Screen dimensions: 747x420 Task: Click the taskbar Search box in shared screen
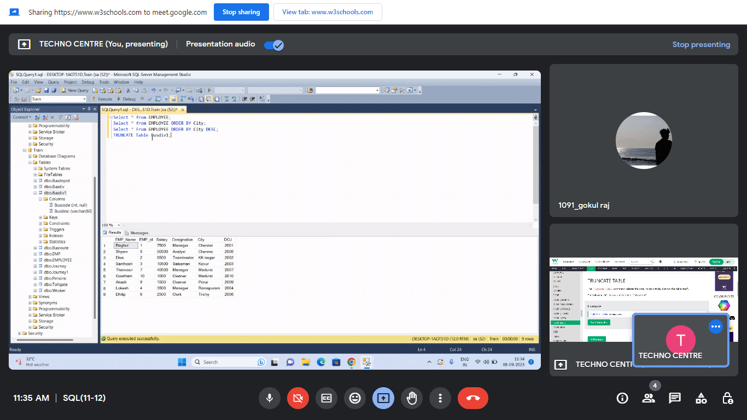[x=229, y=361]
